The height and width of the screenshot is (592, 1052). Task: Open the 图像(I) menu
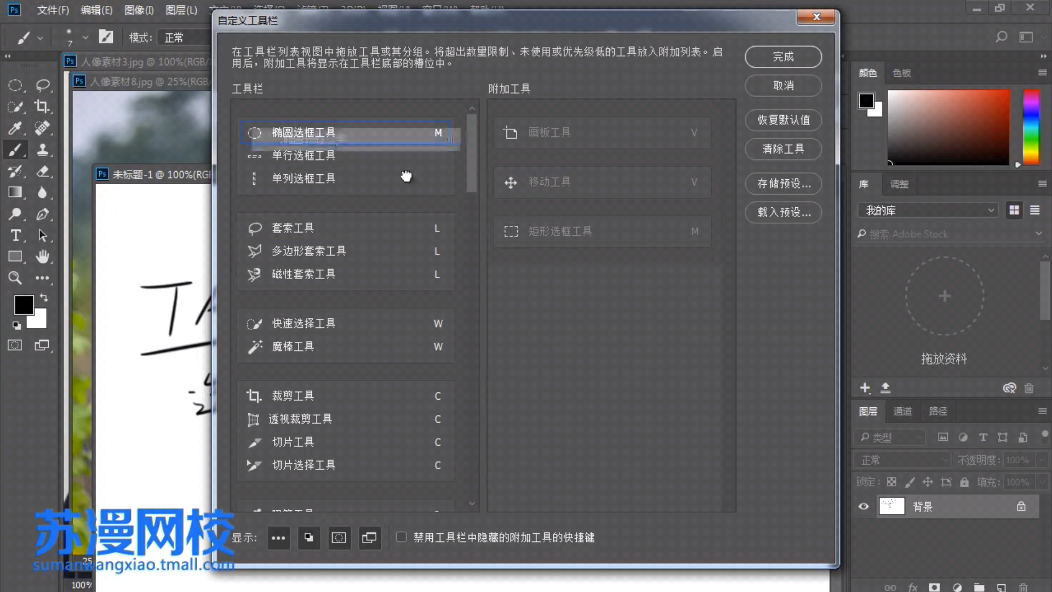pyautogui.click(x=139, y=10)
